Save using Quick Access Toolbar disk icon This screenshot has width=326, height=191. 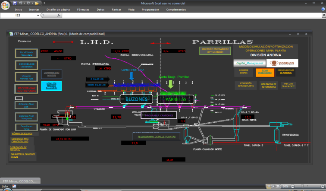pos(15,3)
